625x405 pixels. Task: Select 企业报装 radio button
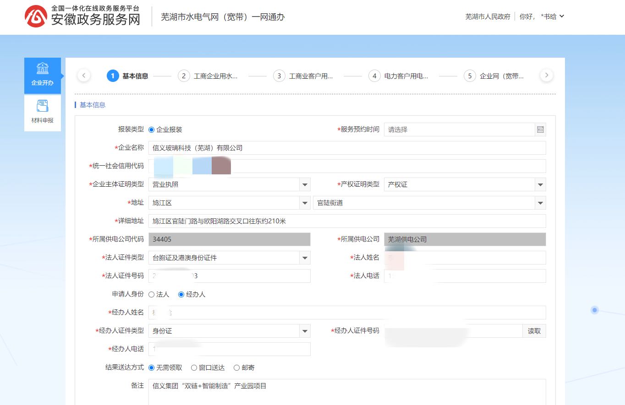tap(152, 130)
